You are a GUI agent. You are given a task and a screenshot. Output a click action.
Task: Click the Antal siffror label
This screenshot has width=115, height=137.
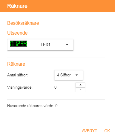[x=17, y=75]
